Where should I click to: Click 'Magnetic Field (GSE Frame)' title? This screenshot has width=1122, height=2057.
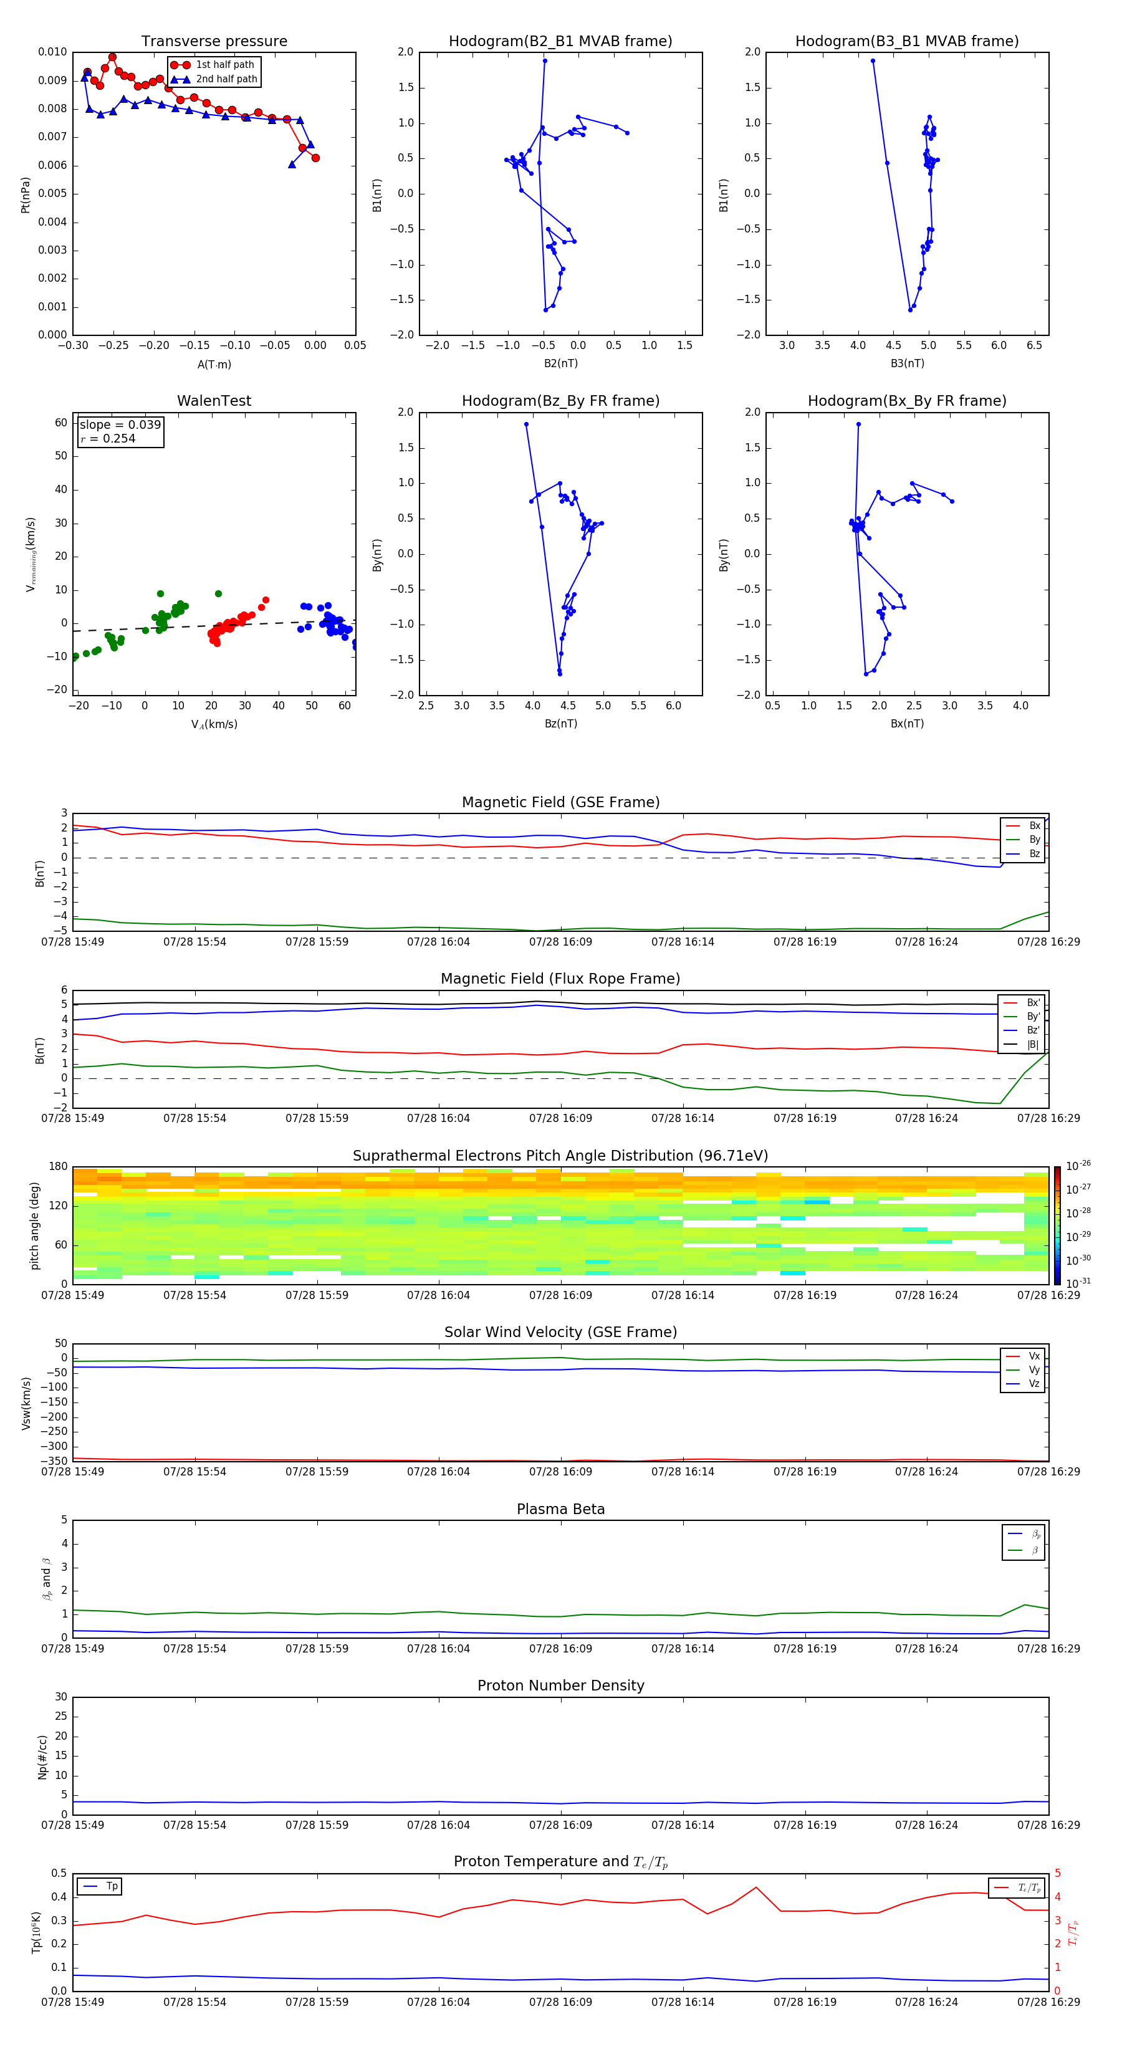(x=560, y=802)
